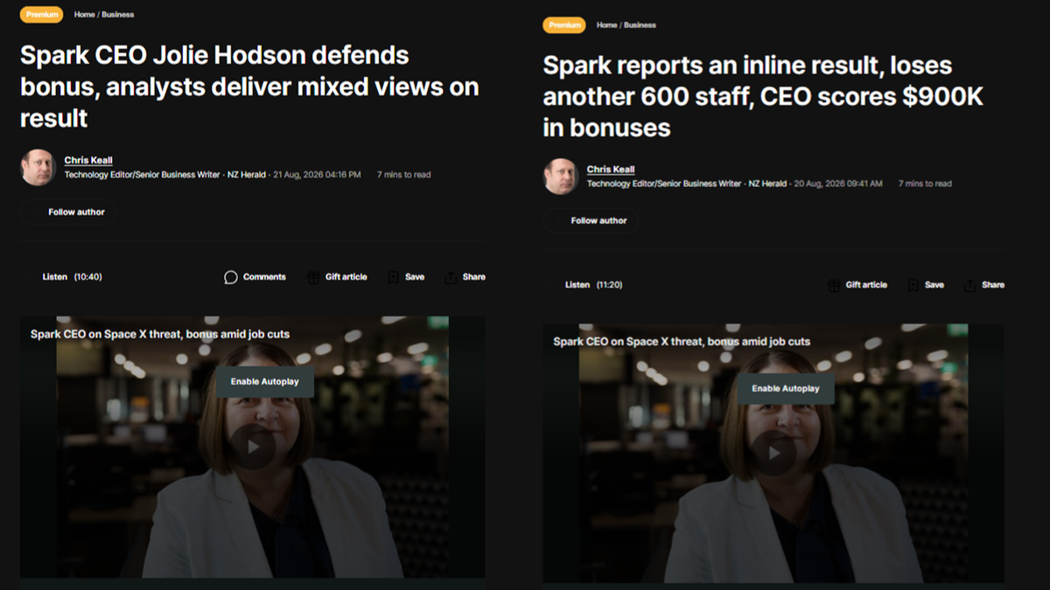Viewport: 1050px width, 590px height.
Task: Click 'NZ Herald' in left article byline
Action: pyautogui.click(x=247, y=175)
